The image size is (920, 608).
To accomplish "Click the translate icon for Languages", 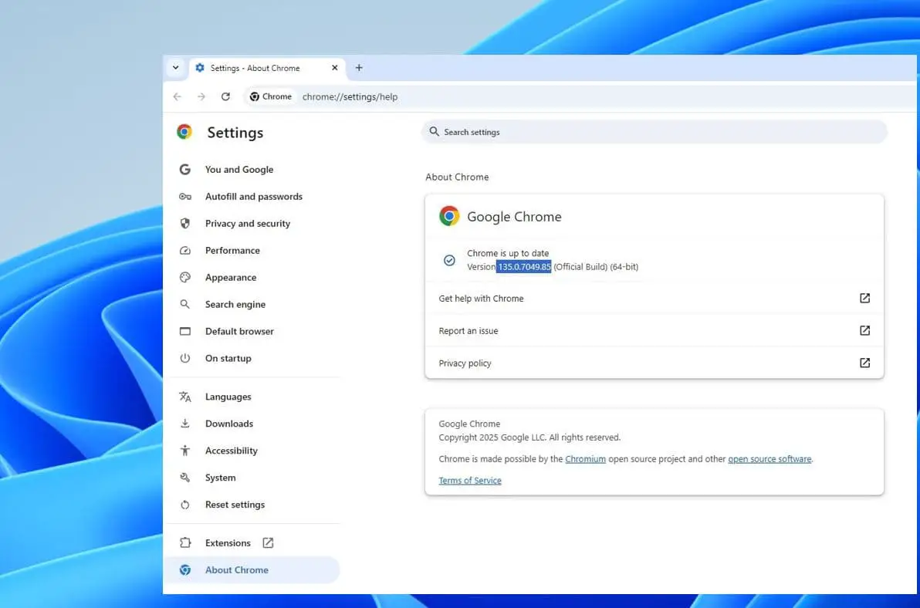I will [184, 397].
